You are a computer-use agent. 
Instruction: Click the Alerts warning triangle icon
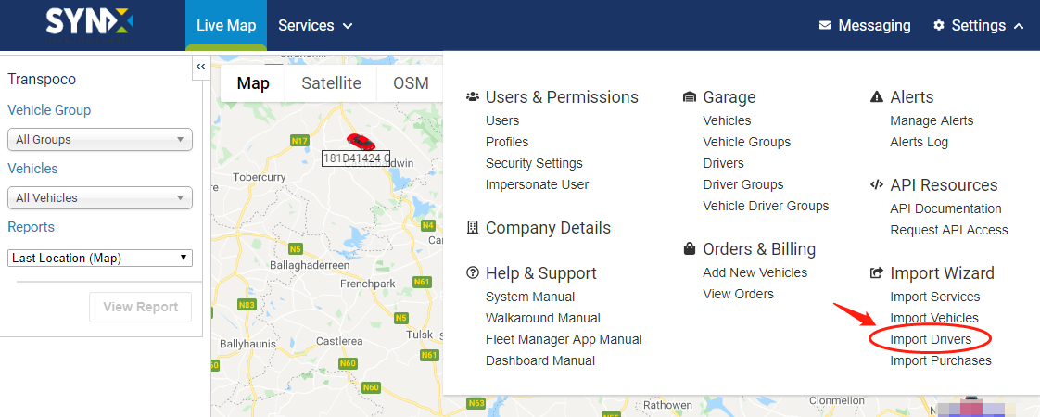[877, 97]
